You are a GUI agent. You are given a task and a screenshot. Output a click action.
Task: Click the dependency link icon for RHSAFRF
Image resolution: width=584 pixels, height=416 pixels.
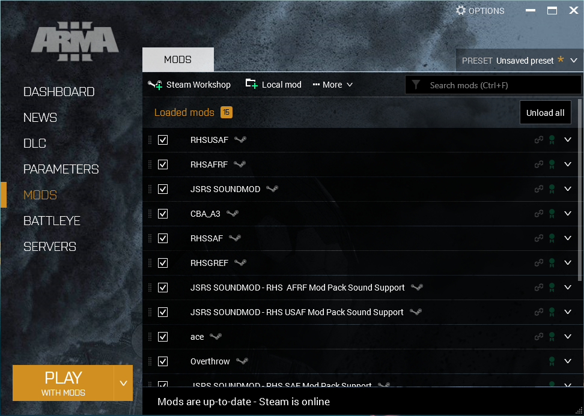pos(539,164)
